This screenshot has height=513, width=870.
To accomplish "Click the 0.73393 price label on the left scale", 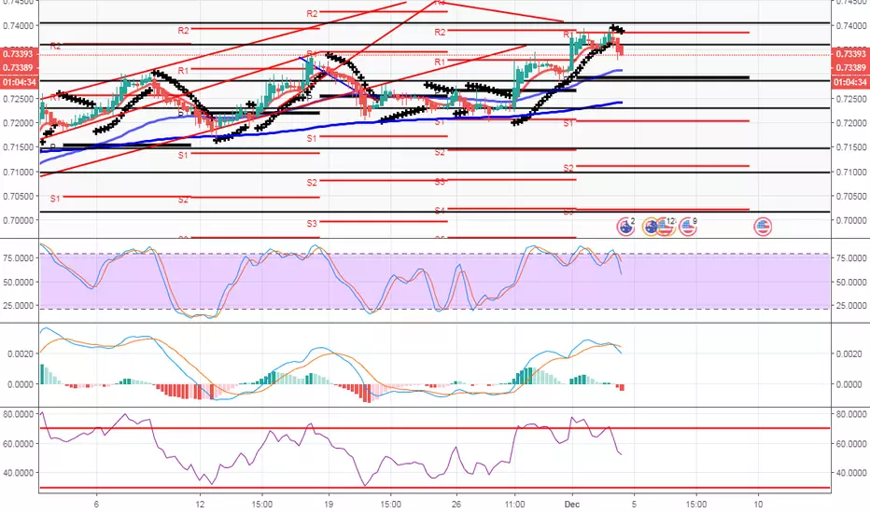I will pos(19,54).
